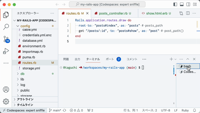Open Source Control view with 10 badge

pyautogui.click(x=6, y=39)
